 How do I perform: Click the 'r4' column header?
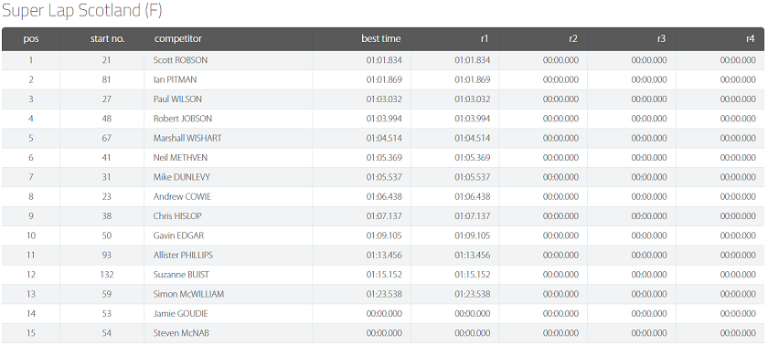[x=750, y=39]
